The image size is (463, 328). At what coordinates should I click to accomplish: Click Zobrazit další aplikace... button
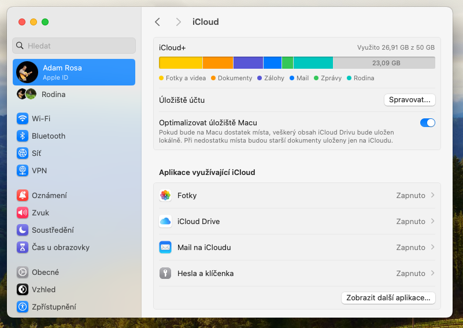point(388,298)
